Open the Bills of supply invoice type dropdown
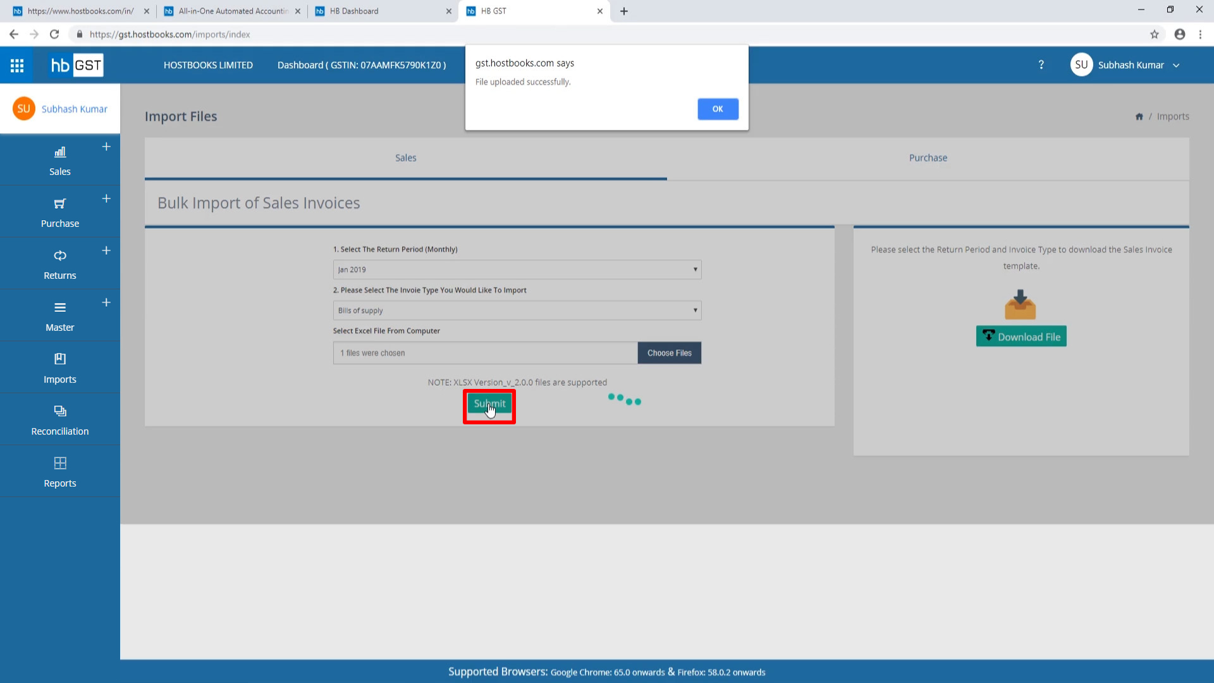Viewport: 1214px width, 683px height. coord(517,311)
